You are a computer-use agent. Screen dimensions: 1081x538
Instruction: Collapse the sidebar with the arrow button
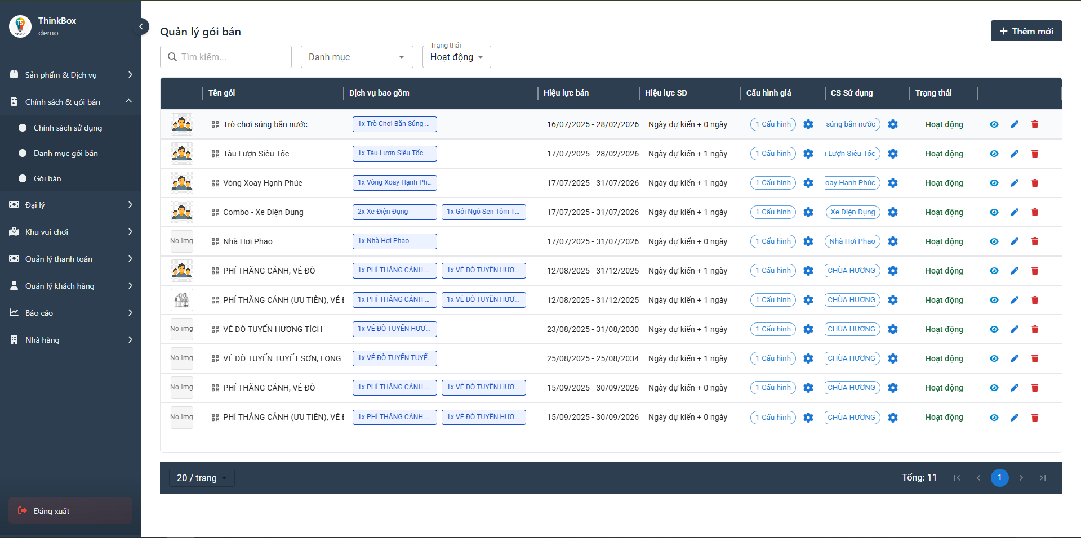(x=141, y=26)
